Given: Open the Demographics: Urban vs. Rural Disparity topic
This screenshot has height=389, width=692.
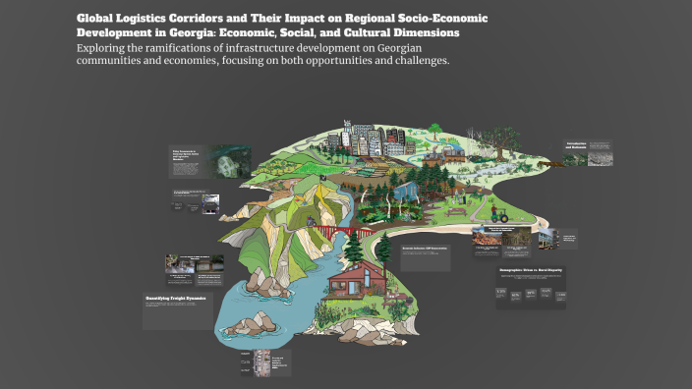Looking at the screenshot, I should tap(531, 287).
